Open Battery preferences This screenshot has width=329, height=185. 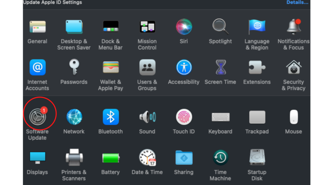click(111, 158)
